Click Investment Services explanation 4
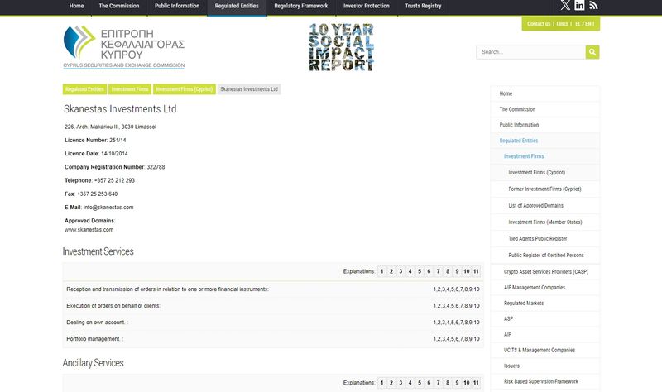Viewport: 662px width, 392px height. click(x=410, y=271)
